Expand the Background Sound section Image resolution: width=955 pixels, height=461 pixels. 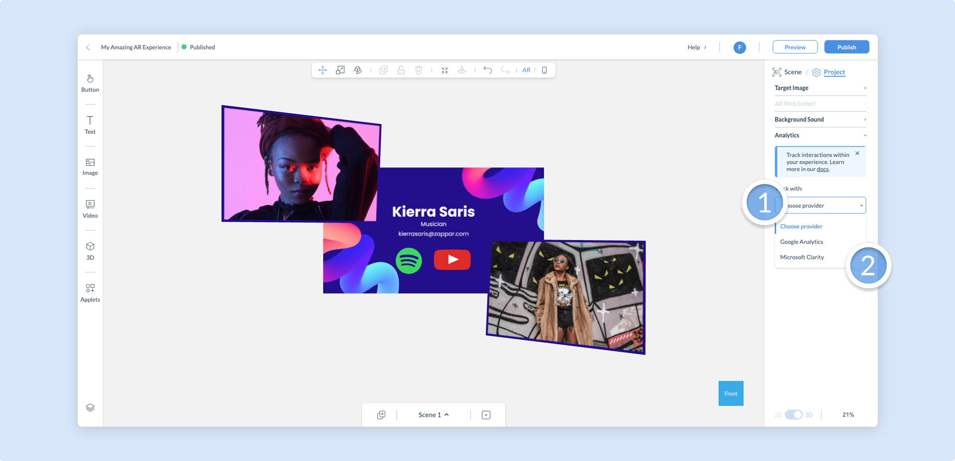tap(820, 119)
